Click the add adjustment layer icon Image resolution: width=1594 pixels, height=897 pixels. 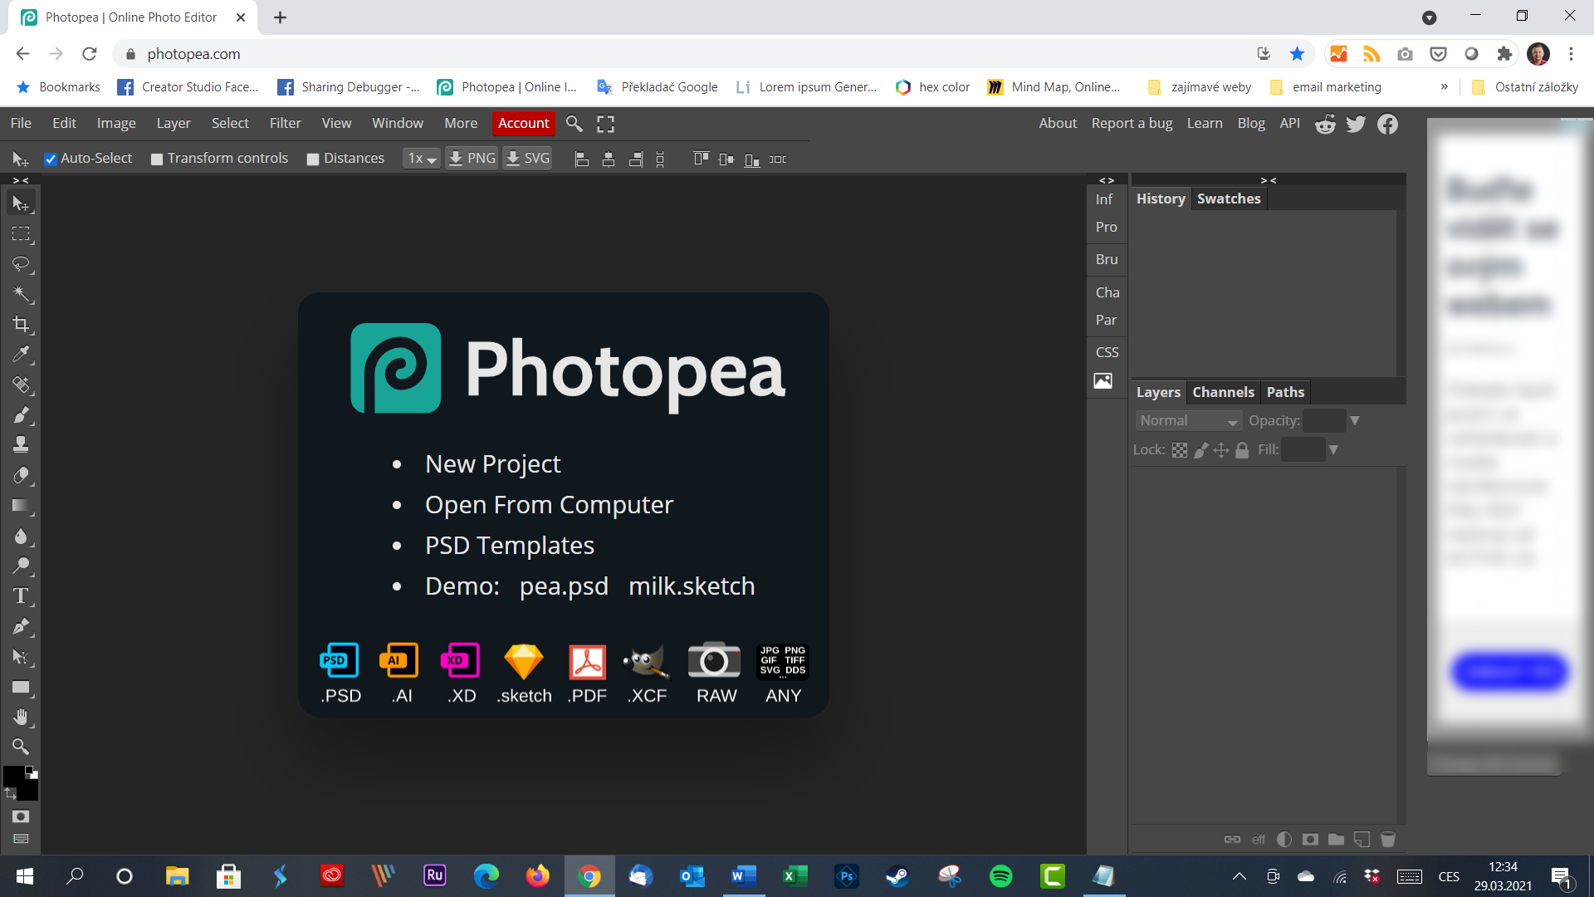pos(1284,839)
